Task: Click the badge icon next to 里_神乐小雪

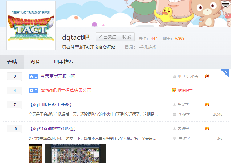Action: [207, 76]
